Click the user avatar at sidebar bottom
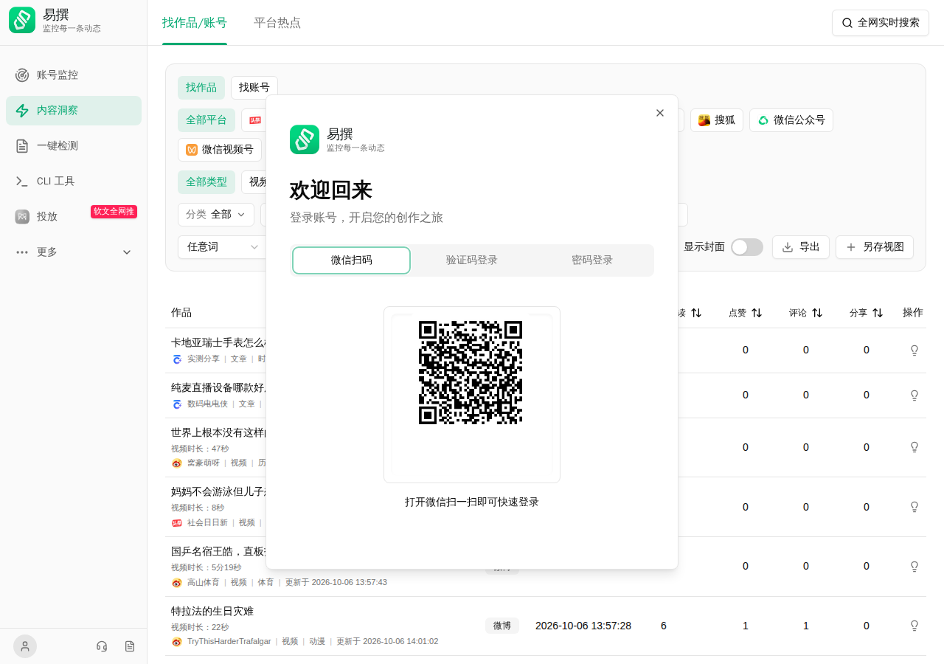 tap(25, 646)
